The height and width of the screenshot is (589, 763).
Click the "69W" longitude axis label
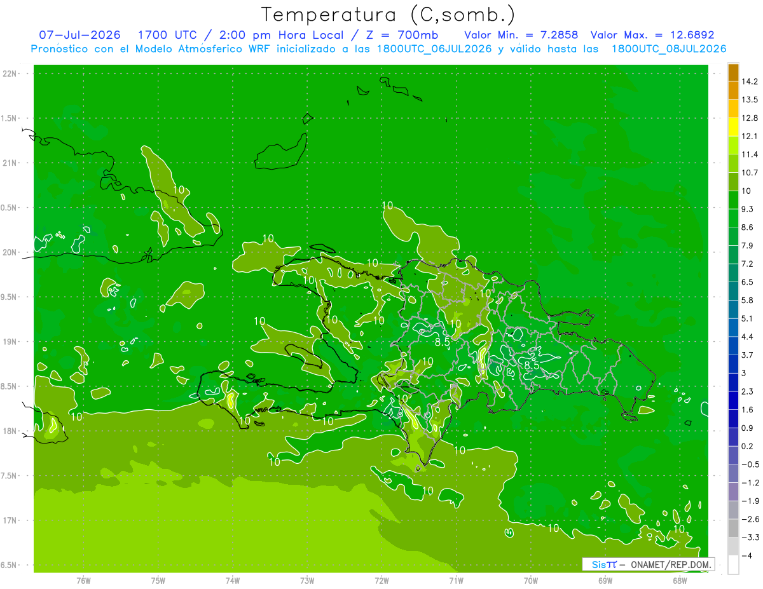click(605, 581)
